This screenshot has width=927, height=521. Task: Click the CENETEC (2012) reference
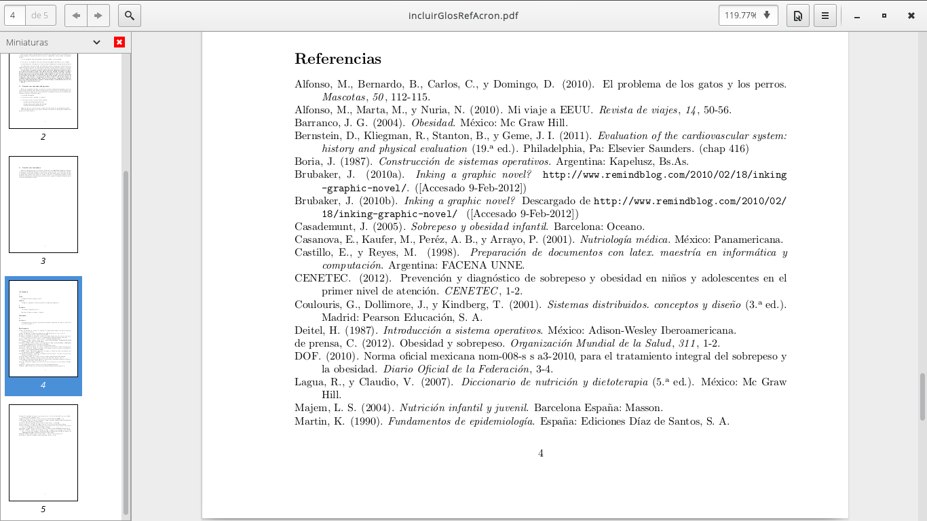pyautogui.click(x=541, y=285)
